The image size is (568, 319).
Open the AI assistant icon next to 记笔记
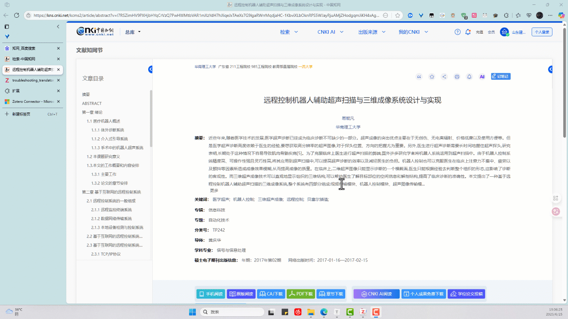[482, 76]
